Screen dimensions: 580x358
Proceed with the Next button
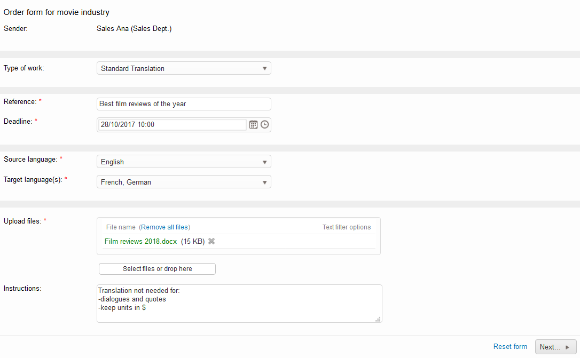555,347
